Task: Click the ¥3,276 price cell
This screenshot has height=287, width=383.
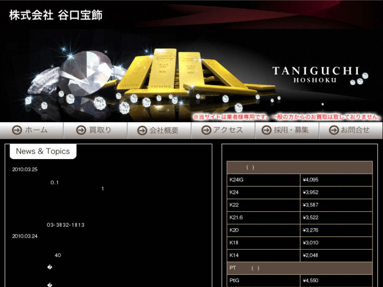Action: pyautogui.click(x=336, y=230)
